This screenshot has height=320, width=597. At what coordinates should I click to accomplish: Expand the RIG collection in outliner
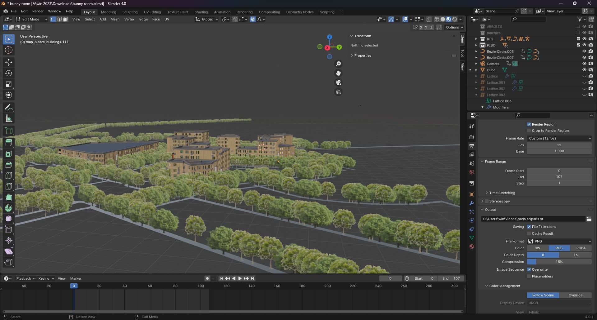pos(476,39)
